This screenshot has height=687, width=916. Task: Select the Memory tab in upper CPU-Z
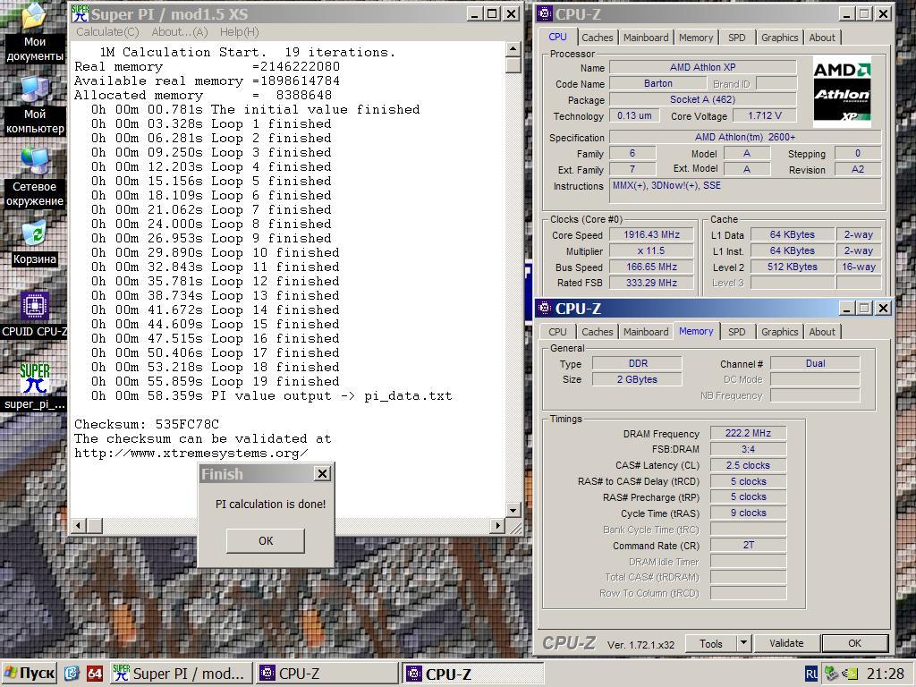point(696,38)
